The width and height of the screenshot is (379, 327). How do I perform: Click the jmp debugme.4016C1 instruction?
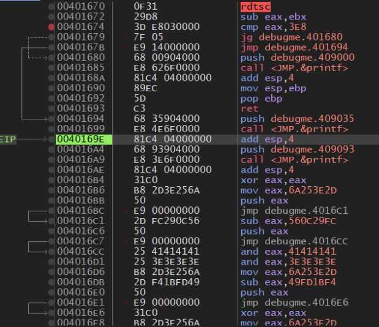pyautogui.click(x=294, y=211)
